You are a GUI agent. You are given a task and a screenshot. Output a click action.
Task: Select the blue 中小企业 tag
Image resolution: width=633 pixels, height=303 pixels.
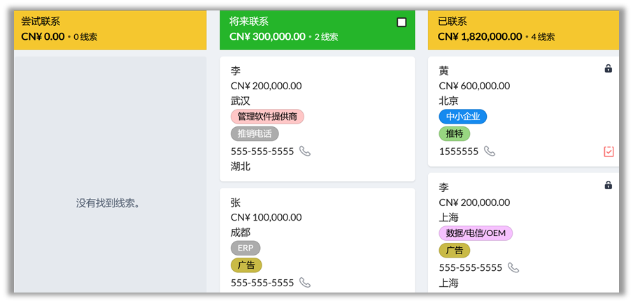tap(462, 117)
